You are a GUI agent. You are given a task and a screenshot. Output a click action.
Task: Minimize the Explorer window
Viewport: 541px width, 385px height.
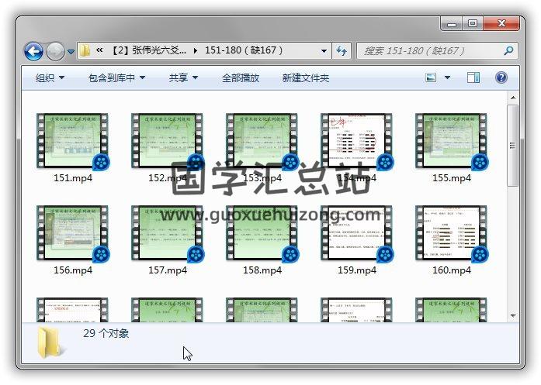[x=452, y=24]
